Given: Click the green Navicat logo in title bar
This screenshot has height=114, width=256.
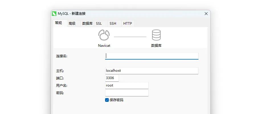Looking at the screenshot, I should click(x=54, y=14).
